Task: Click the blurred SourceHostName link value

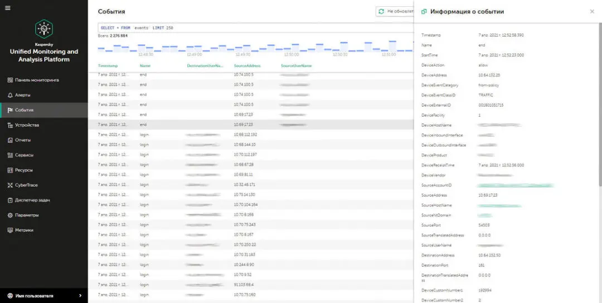Action: 499,205
